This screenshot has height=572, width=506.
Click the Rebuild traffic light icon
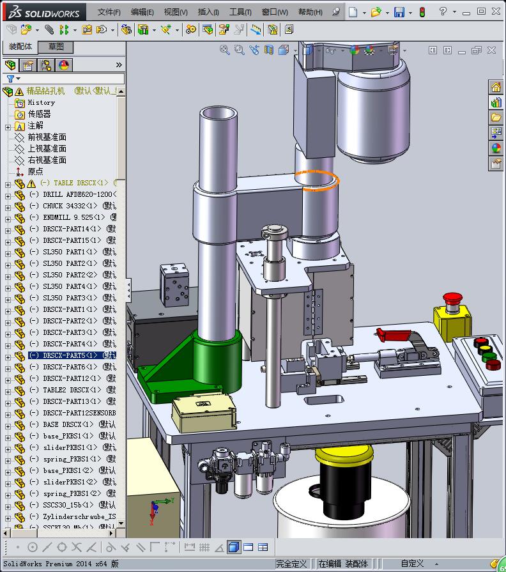click(x=422, y=12)
